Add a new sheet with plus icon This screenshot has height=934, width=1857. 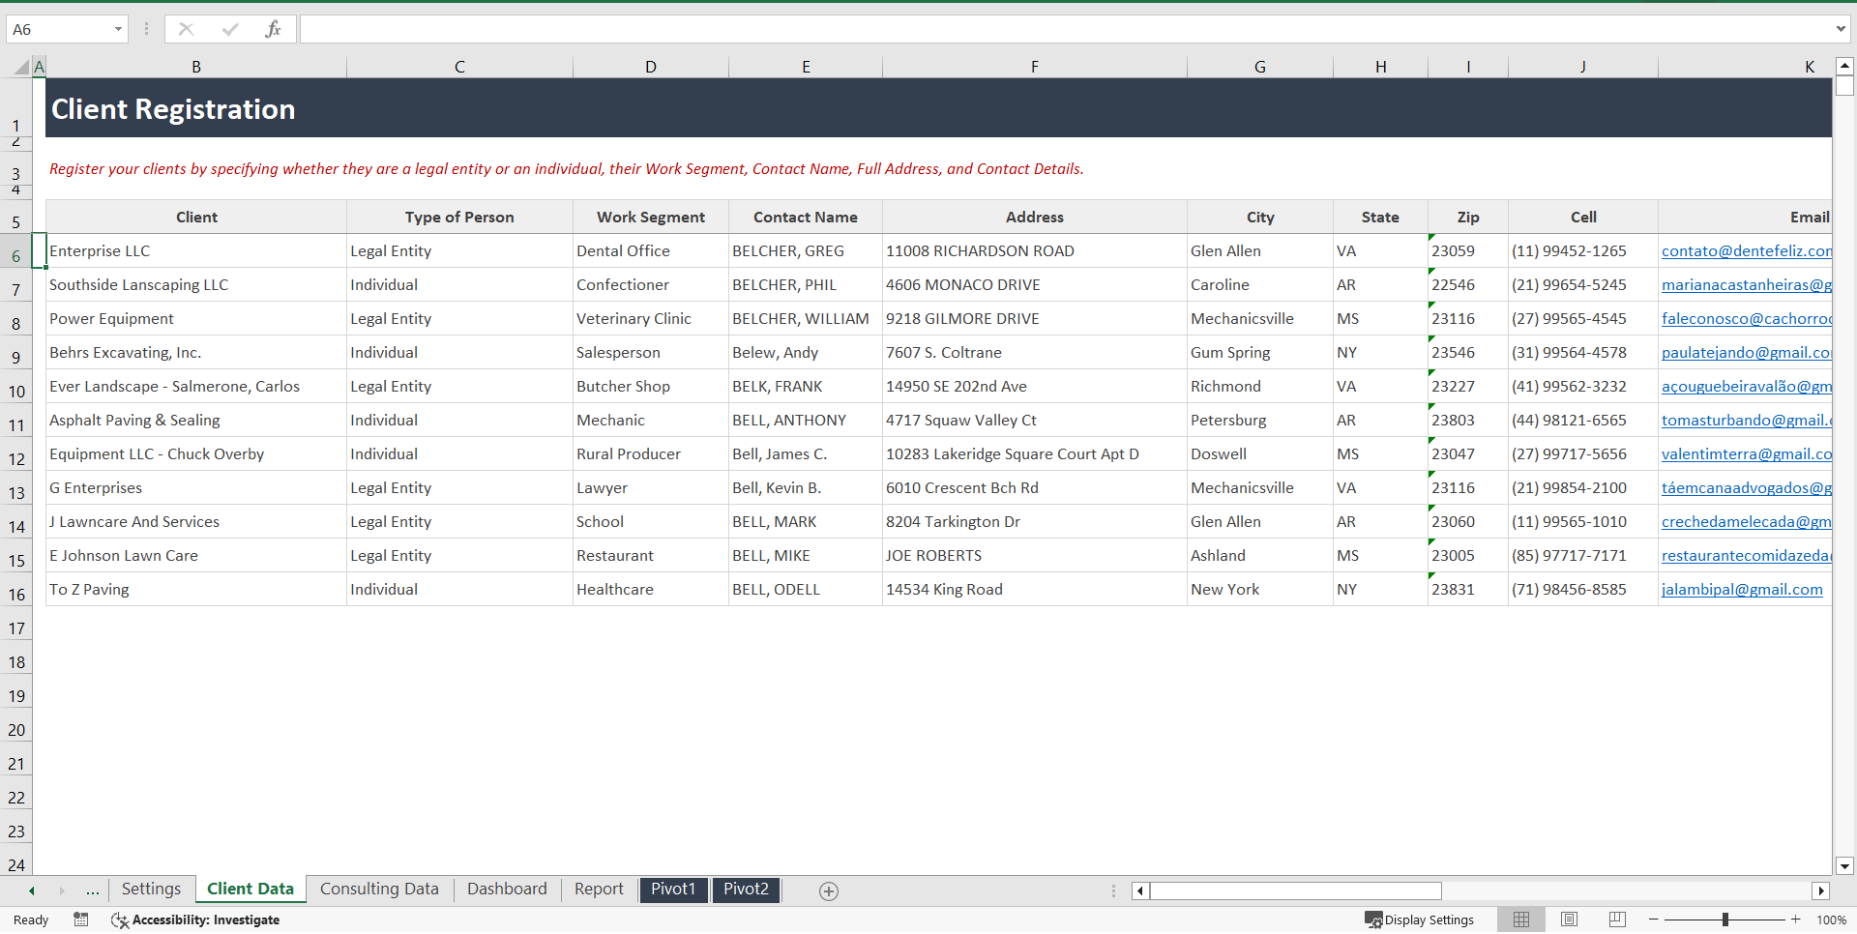click(x=829, y=891)
